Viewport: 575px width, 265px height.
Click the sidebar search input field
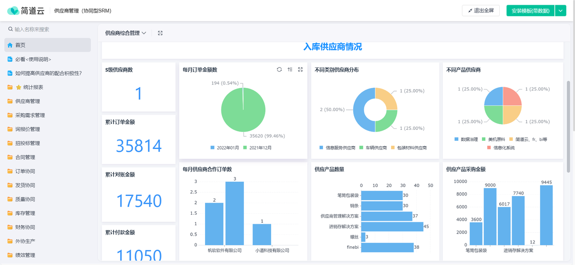[x=48, y=29]
